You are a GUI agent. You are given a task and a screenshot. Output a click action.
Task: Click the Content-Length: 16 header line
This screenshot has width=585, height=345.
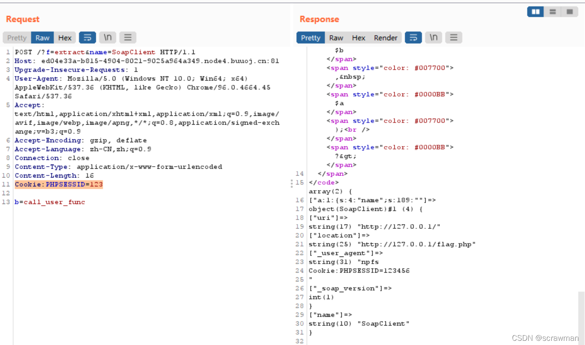pyautogui.click(x=54, y=176)
